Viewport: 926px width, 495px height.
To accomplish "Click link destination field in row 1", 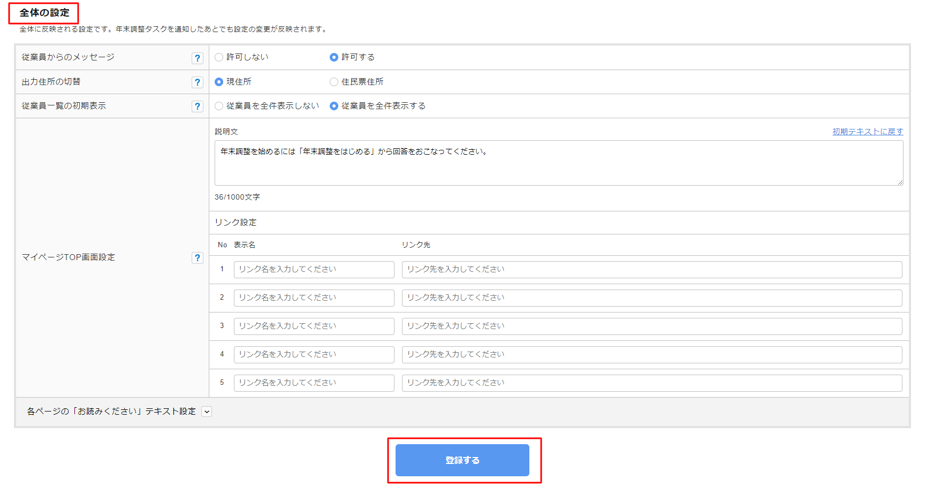I will 652,270.
